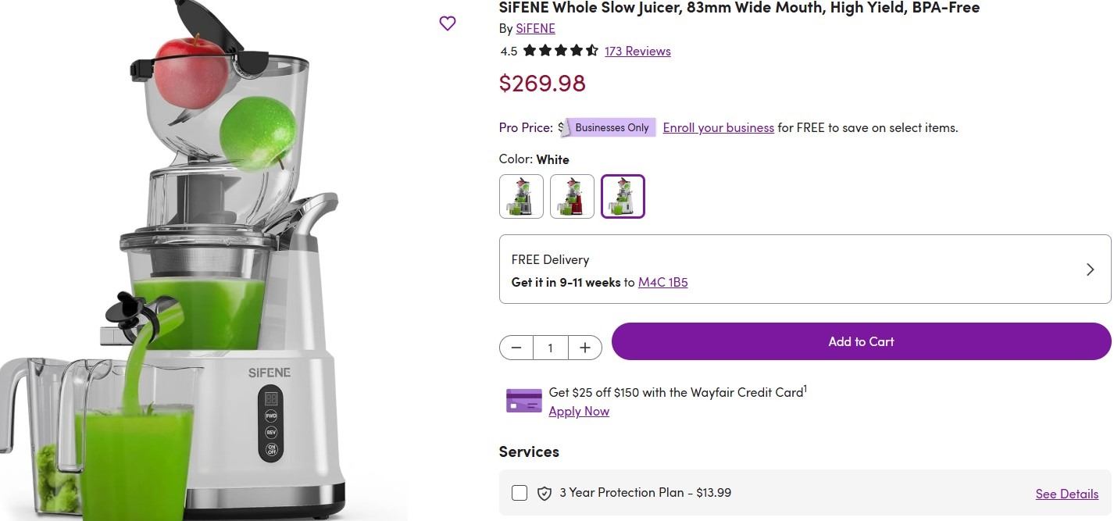Click the Enroll your business link
This screenshot has width=1114, height=521.
tap(718, 127)
